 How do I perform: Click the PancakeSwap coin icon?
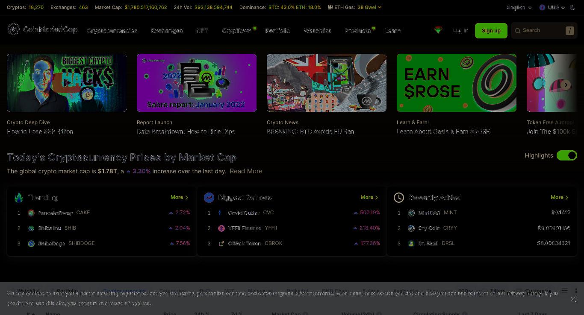point(31,213)
